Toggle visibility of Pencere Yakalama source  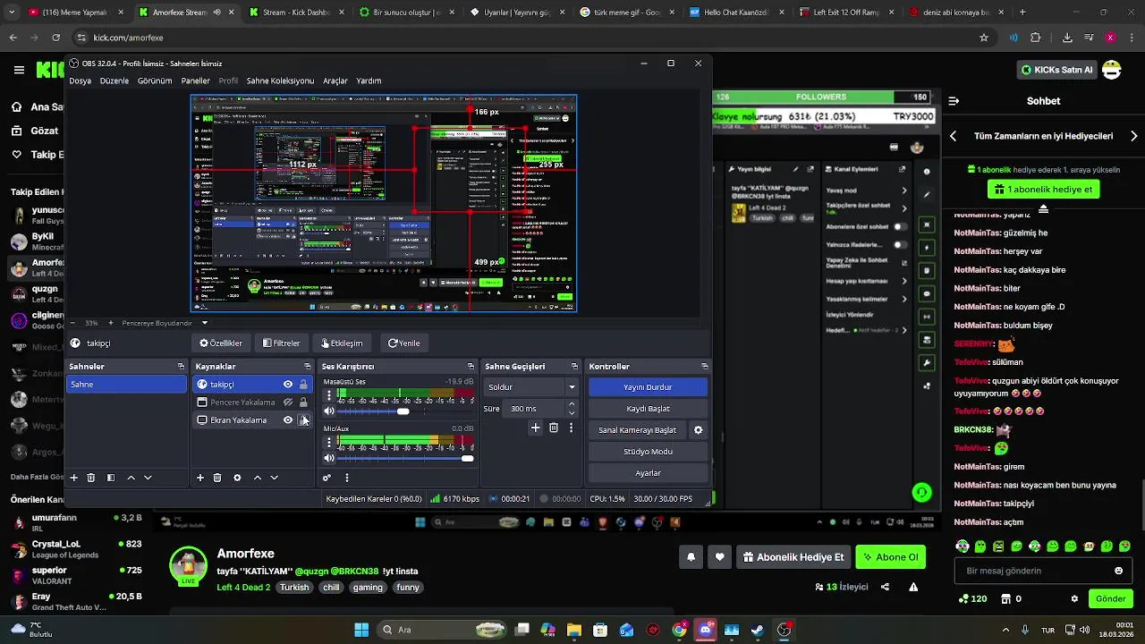click(x=288, y=402)
